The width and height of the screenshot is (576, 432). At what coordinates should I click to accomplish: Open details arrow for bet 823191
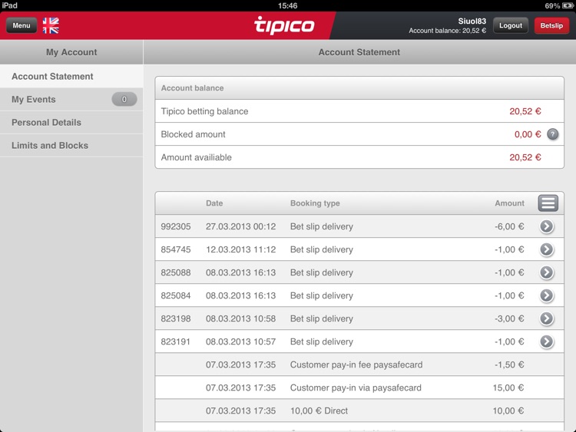[547, 341]
